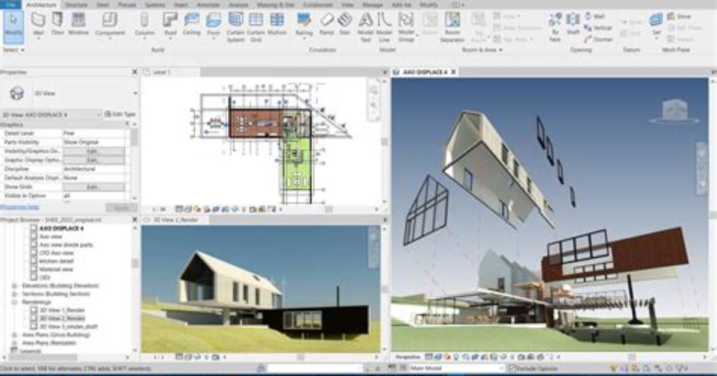Close the AXO DISPLACE 4 view tab
The width and height of the screenshot is (717, 376).
(x=454, y=72)
